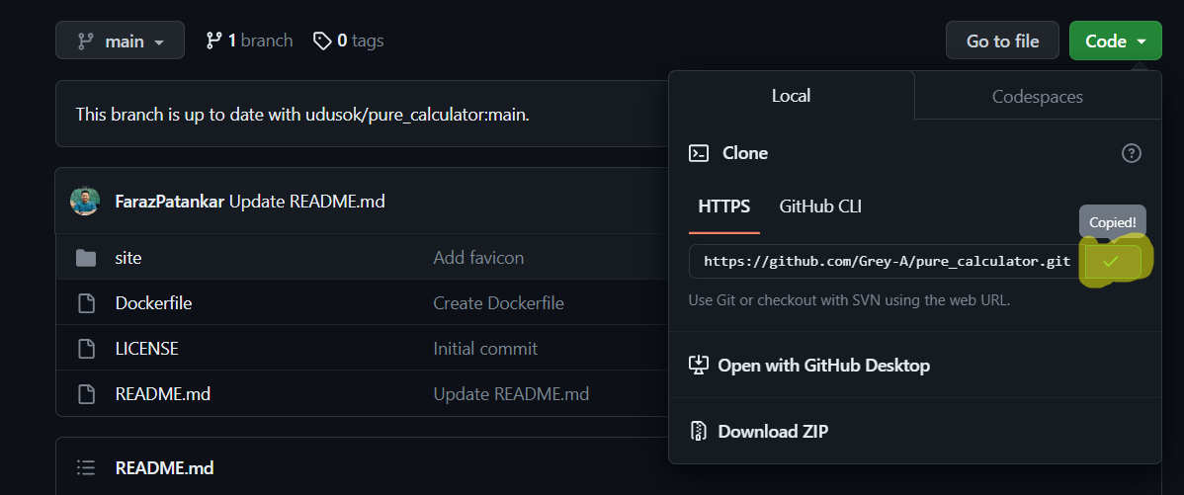The image size is (1184, 495).
Task: Open FarazPatankar's avatar image
Action: 85,202
